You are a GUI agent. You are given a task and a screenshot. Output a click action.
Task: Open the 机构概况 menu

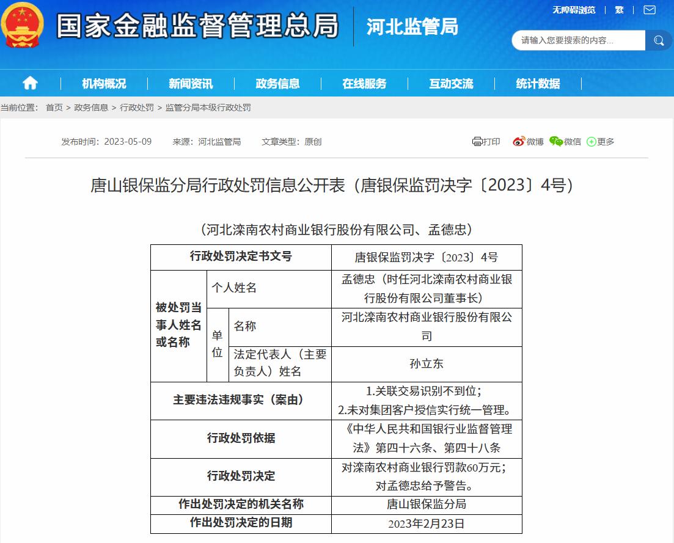coord(104,84)
